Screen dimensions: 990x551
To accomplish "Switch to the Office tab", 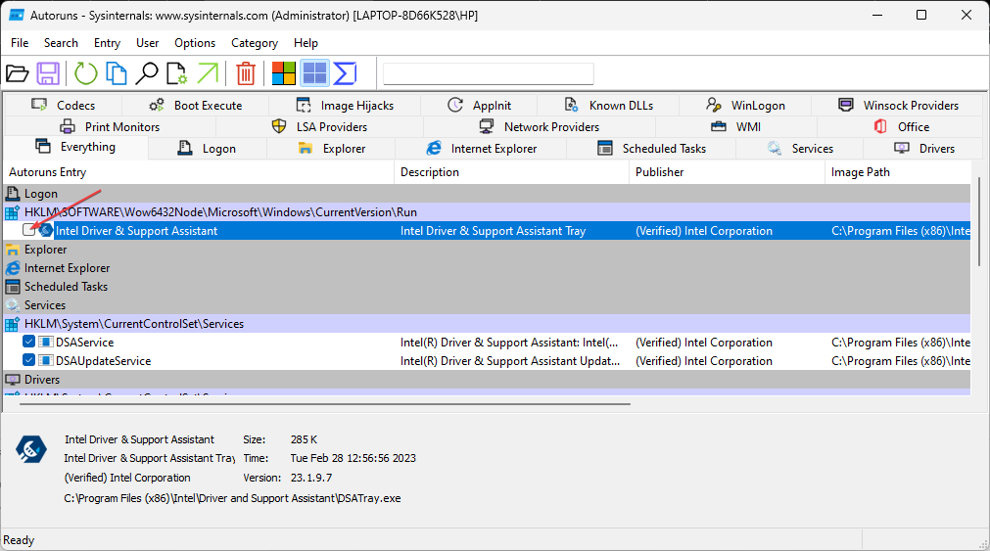I will 901,127.
